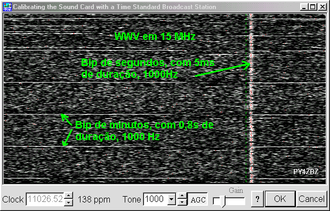Open help with the question mark button
The image size is (330, 211).
(257, 199)
